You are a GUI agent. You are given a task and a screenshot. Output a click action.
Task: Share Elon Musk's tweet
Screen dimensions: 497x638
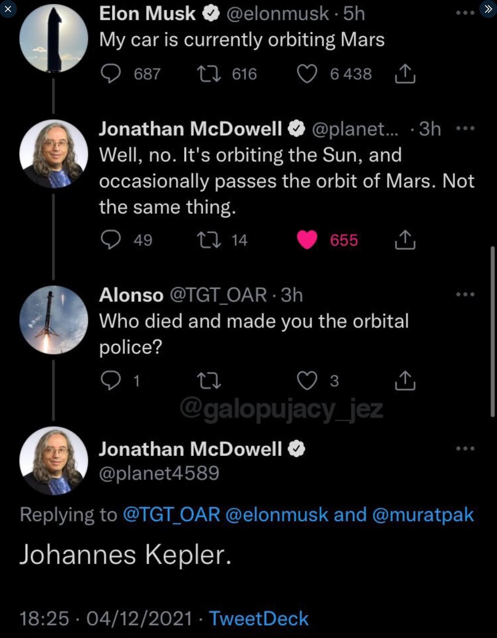click(x=405, y=74)
